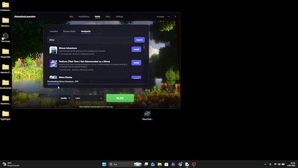
Task: Click the modpack search field containing 'slime'
Action: [90, 40]
